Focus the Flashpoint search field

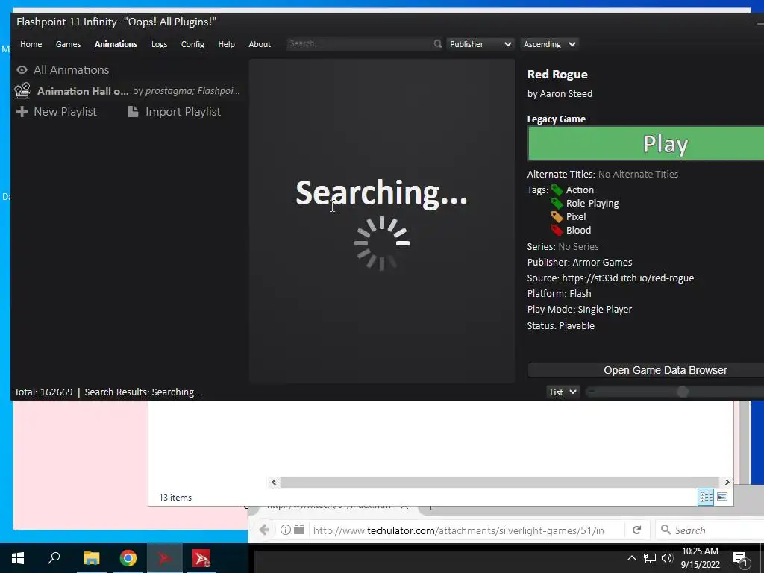[x=359, y=44]
